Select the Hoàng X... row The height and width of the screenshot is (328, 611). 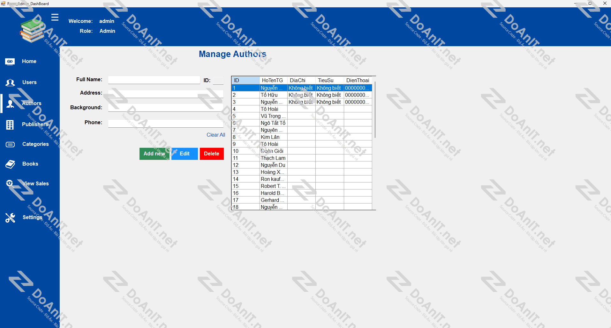tap(302, 172)
